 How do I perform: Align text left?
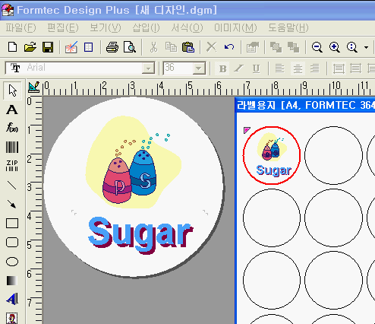click(279, 68)
